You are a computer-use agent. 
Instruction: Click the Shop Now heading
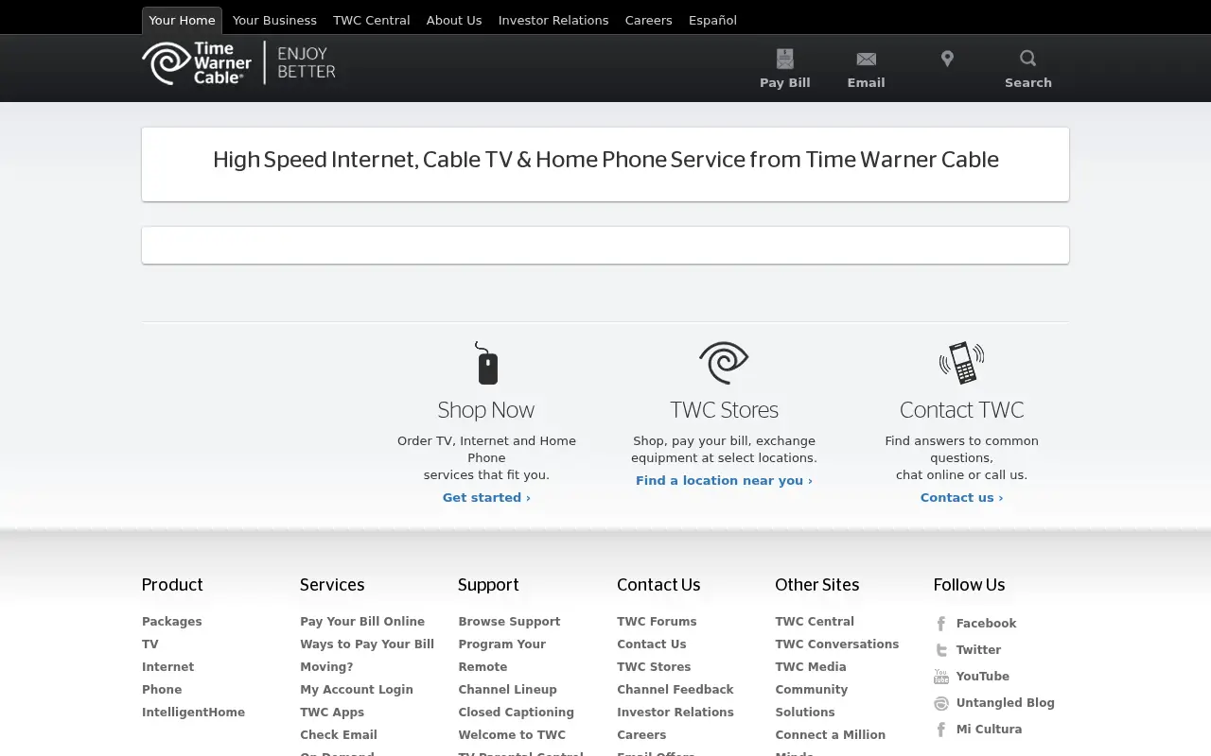pyautogui.click(x=486, y=410)
